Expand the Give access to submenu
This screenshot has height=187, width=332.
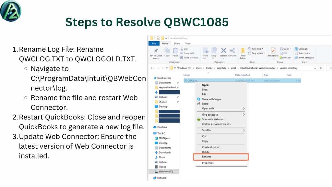pyautogui.click(x=244, y=115)
